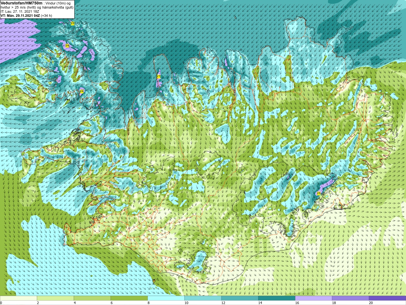Pick the 6–8 m/s darker green legend swatch

(x=129, y=298)
